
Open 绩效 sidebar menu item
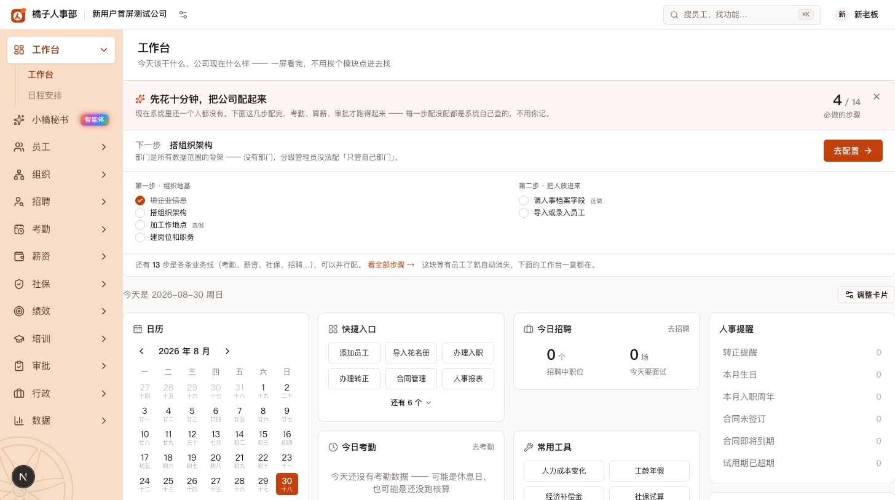(x=61, y=311)
